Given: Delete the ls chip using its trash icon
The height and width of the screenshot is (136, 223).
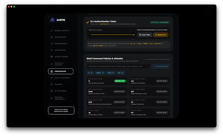Looking at the screenshot, I should click(92, 73).
